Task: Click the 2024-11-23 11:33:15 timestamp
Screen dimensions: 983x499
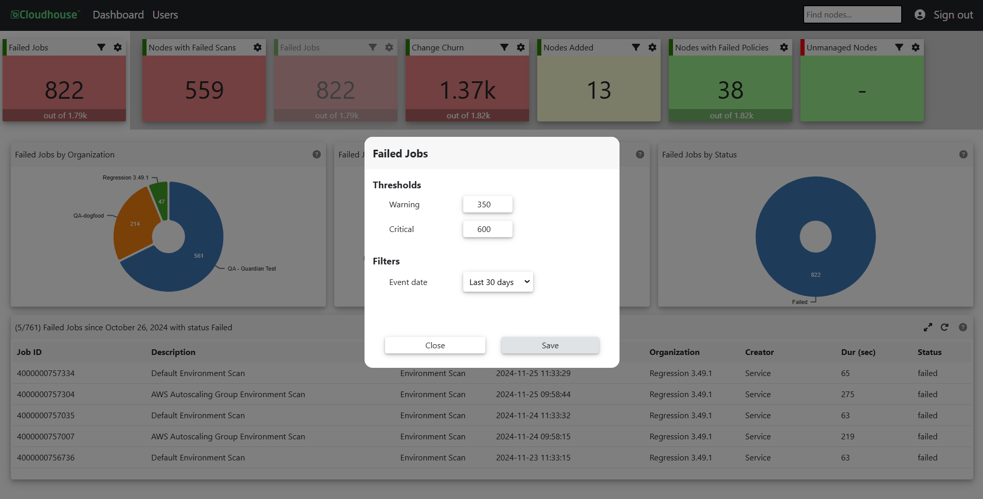Action: click(x=533, y=458)
